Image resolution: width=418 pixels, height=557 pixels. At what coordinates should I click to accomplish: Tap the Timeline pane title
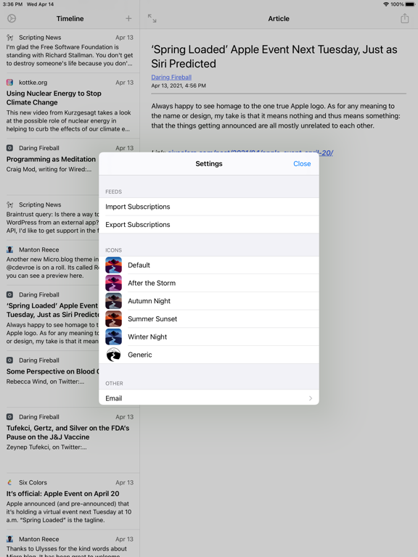[70, 18]
